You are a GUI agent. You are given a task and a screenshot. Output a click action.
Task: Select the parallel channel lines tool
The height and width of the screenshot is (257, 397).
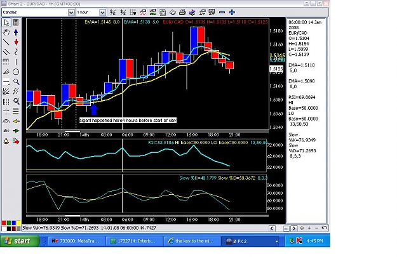6,52
